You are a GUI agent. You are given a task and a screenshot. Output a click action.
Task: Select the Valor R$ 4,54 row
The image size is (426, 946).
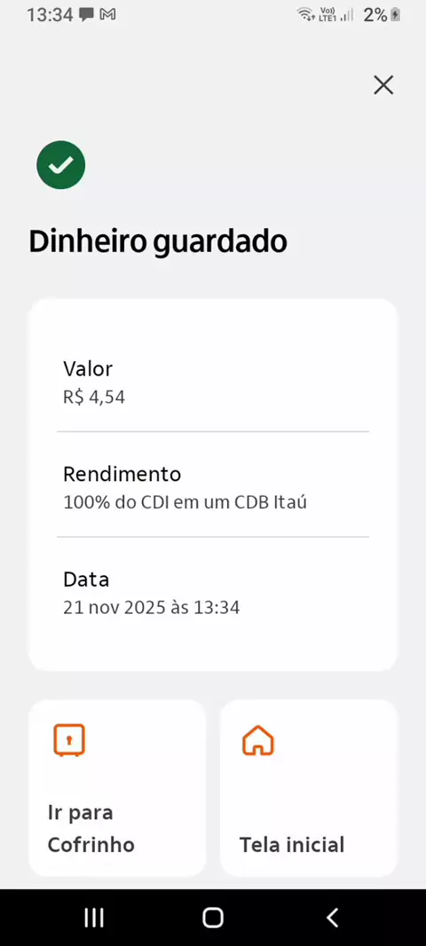click(213, 382)
